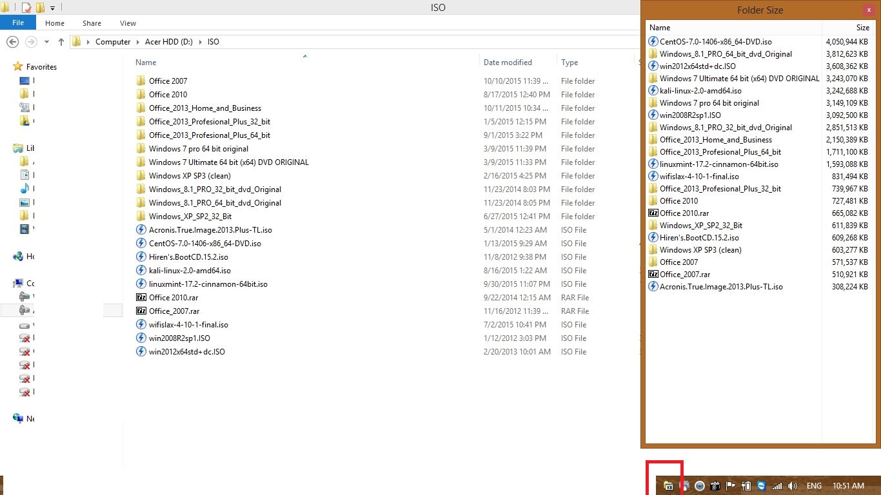This screenshot has height=495, width=881.
Task: Click the network signal bars icon
Action: point(777,486)
